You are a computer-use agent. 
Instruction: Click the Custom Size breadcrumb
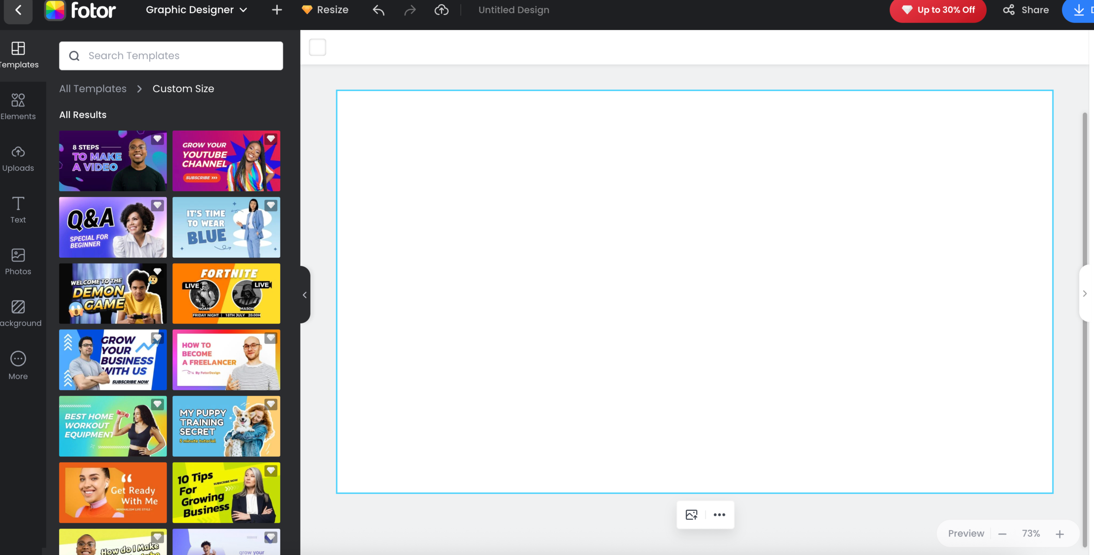tap(183, 89)
